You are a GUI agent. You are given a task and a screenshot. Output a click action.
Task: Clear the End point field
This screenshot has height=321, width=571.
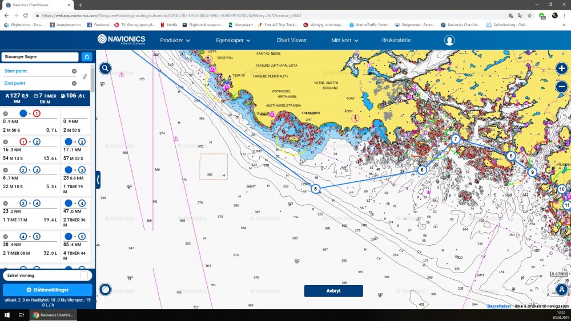(x=74, y=83)
